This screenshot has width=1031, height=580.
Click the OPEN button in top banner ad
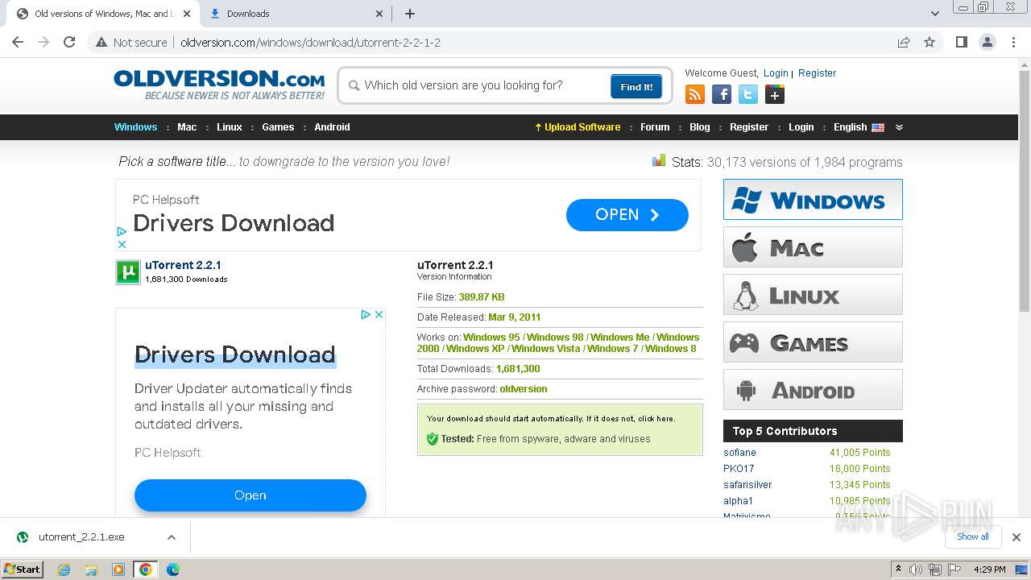(627, 215)
